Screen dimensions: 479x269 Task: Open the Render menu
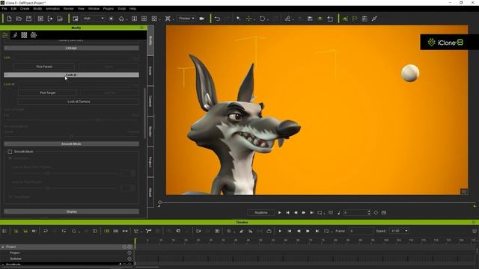point(69,9)
